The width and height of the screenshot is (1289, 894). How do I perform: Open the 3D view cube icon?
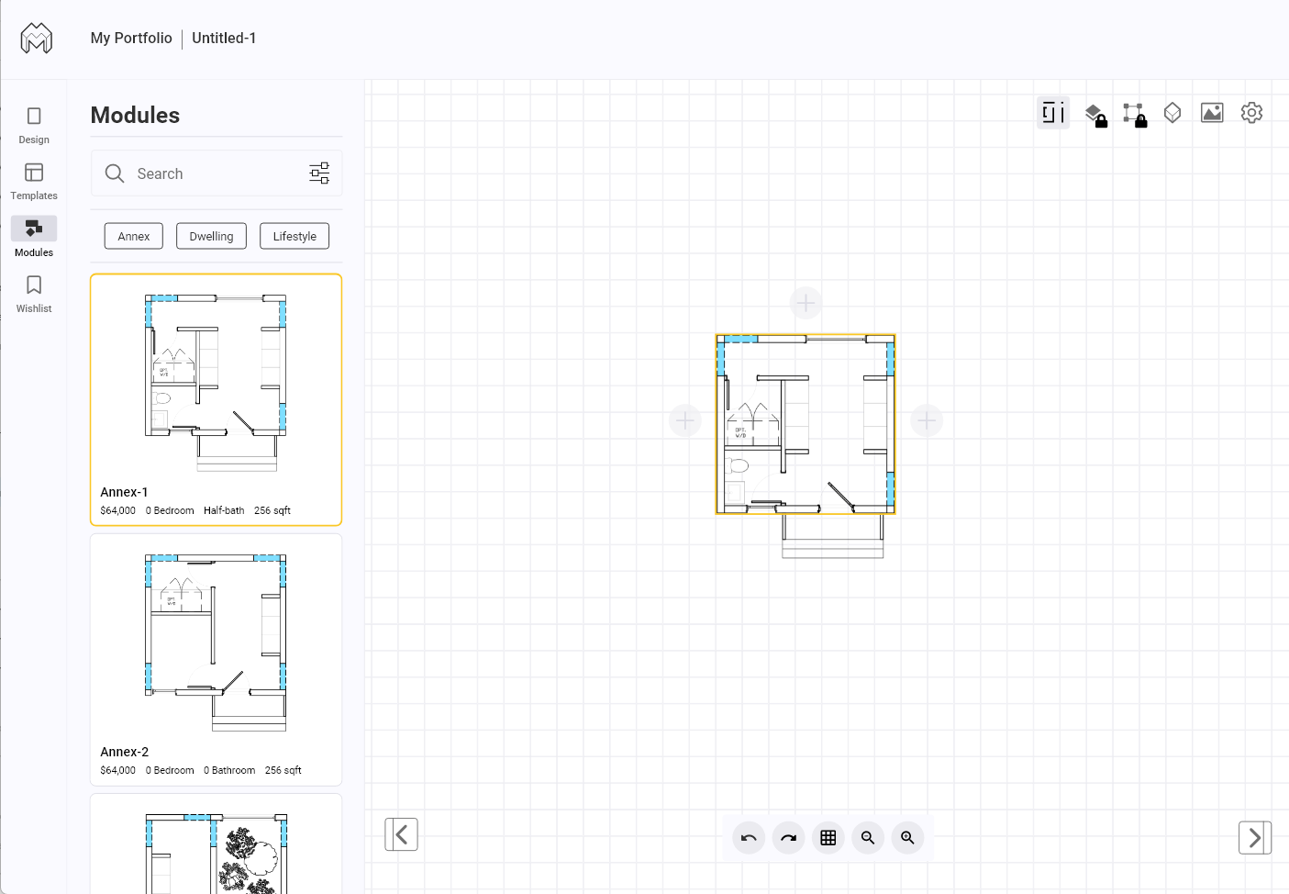(1172, 113)
